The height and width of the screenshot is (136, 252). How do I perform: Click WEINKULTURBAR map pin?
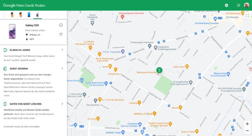point(155,113)
